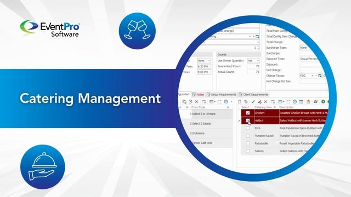Click the 'Chicken' catering item cell
Viewport: 351px width, 197px height.
coord(267,113)
